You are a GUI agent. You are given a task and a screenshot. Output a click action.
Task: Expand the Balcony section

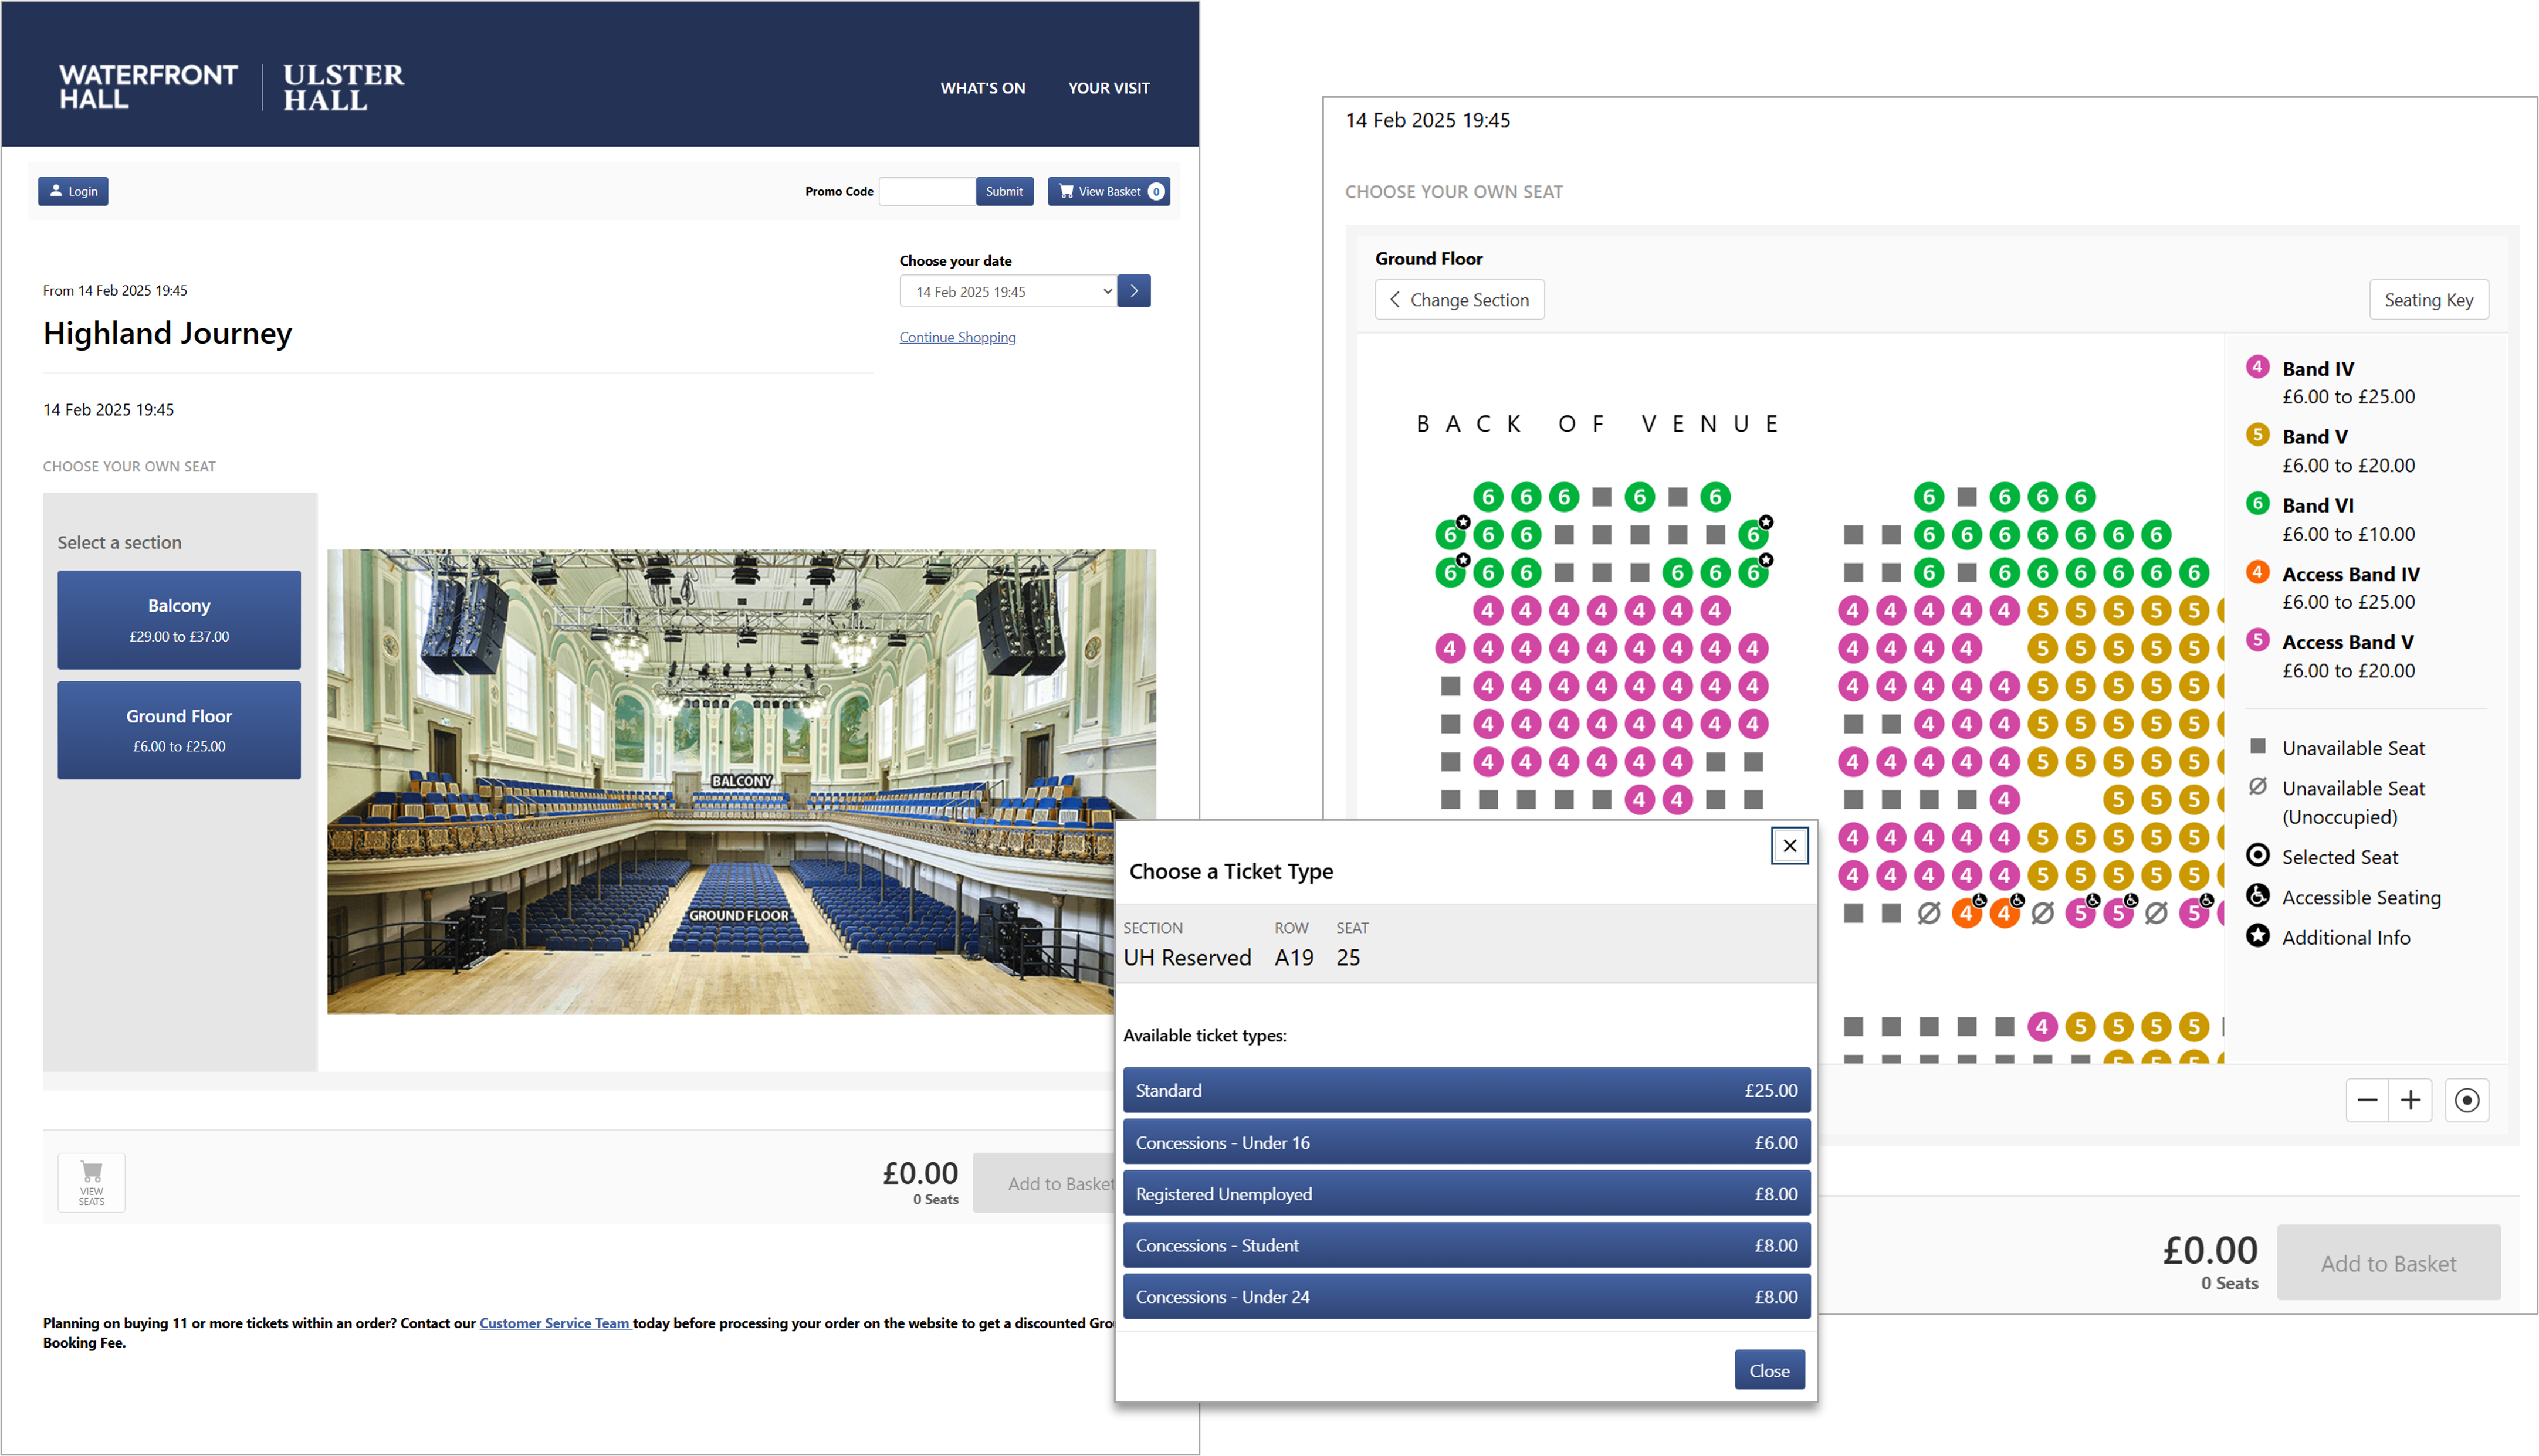[179, 619]
